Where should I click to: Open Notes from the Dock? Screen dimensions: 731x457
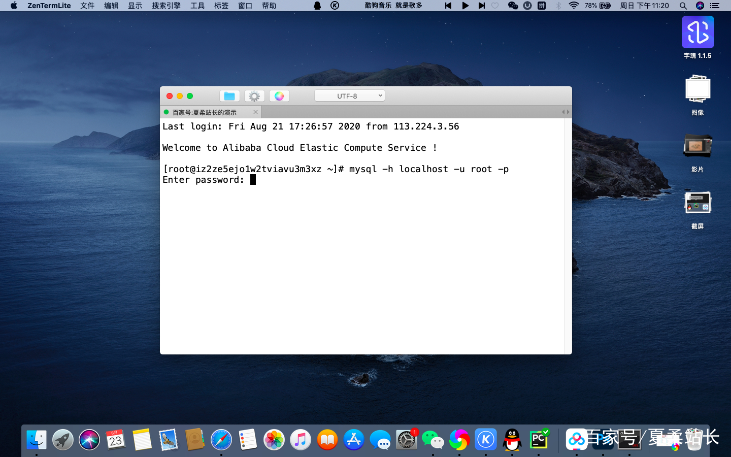[142, 440]
